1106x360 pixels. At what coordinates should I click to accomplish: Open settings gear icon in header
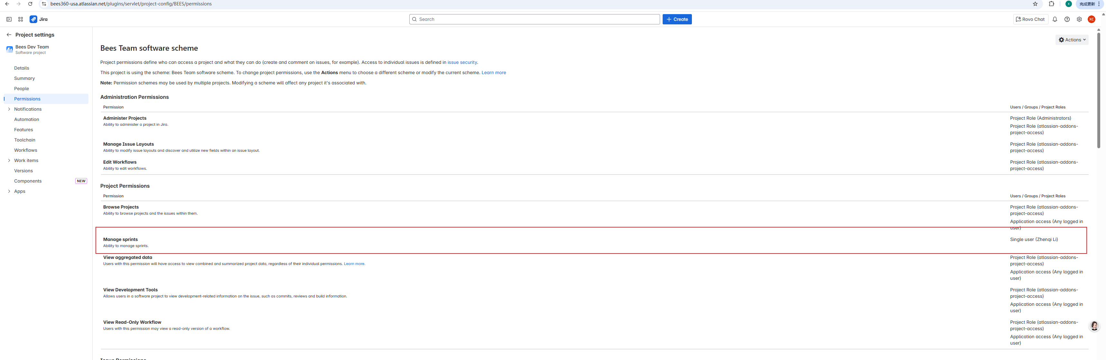click(1079, 19)
